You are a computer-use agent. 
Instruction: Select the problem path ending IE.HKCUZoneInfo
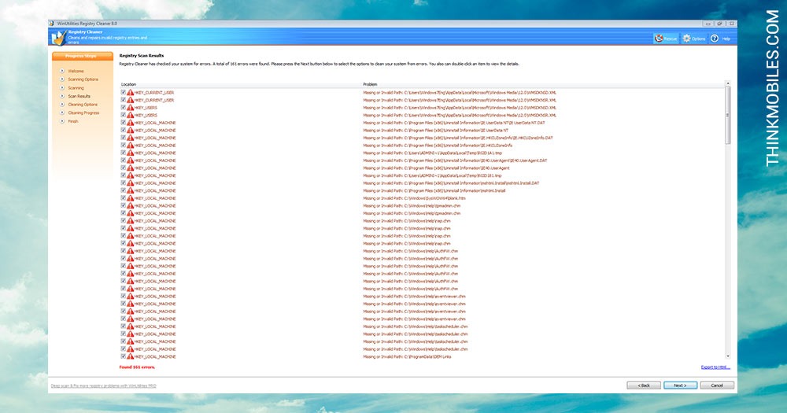click(438, 145)
